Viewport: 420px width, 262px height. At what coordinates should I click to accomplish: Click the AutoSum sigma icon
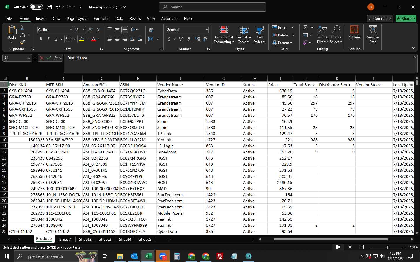point(305,27)
